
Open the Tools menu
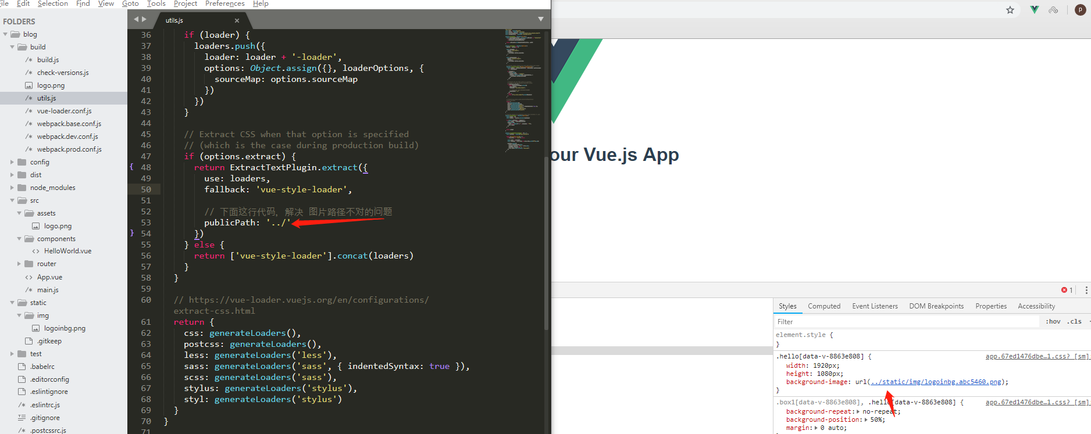pos(156,3)
